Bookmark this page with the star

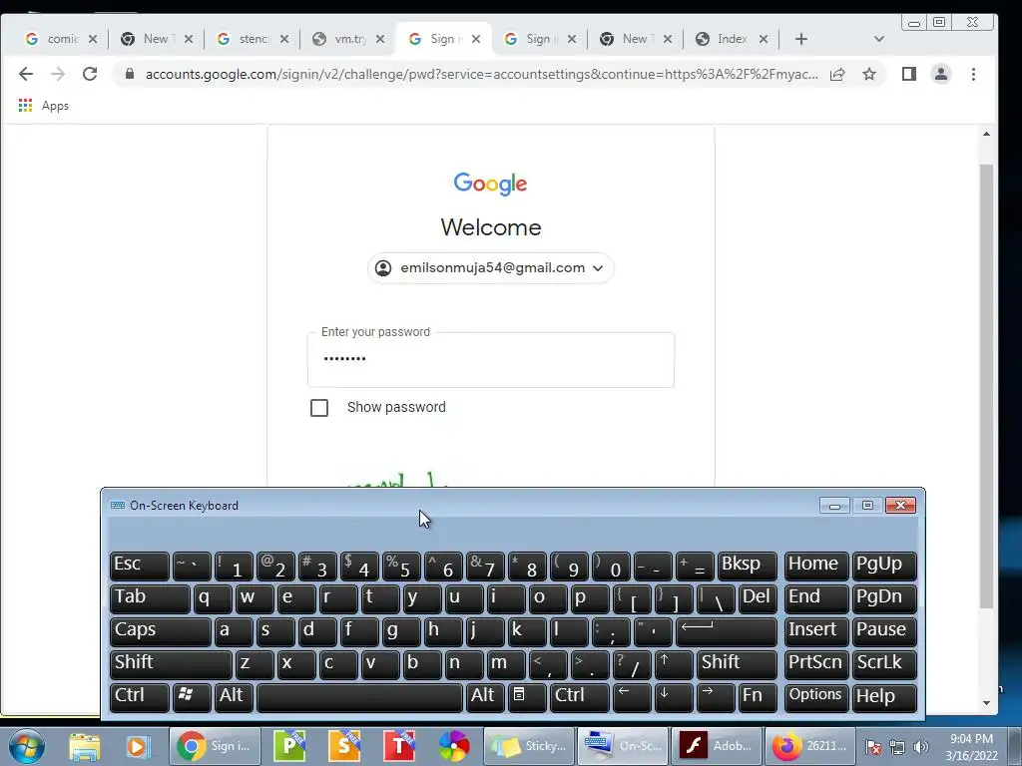[869, 74]
